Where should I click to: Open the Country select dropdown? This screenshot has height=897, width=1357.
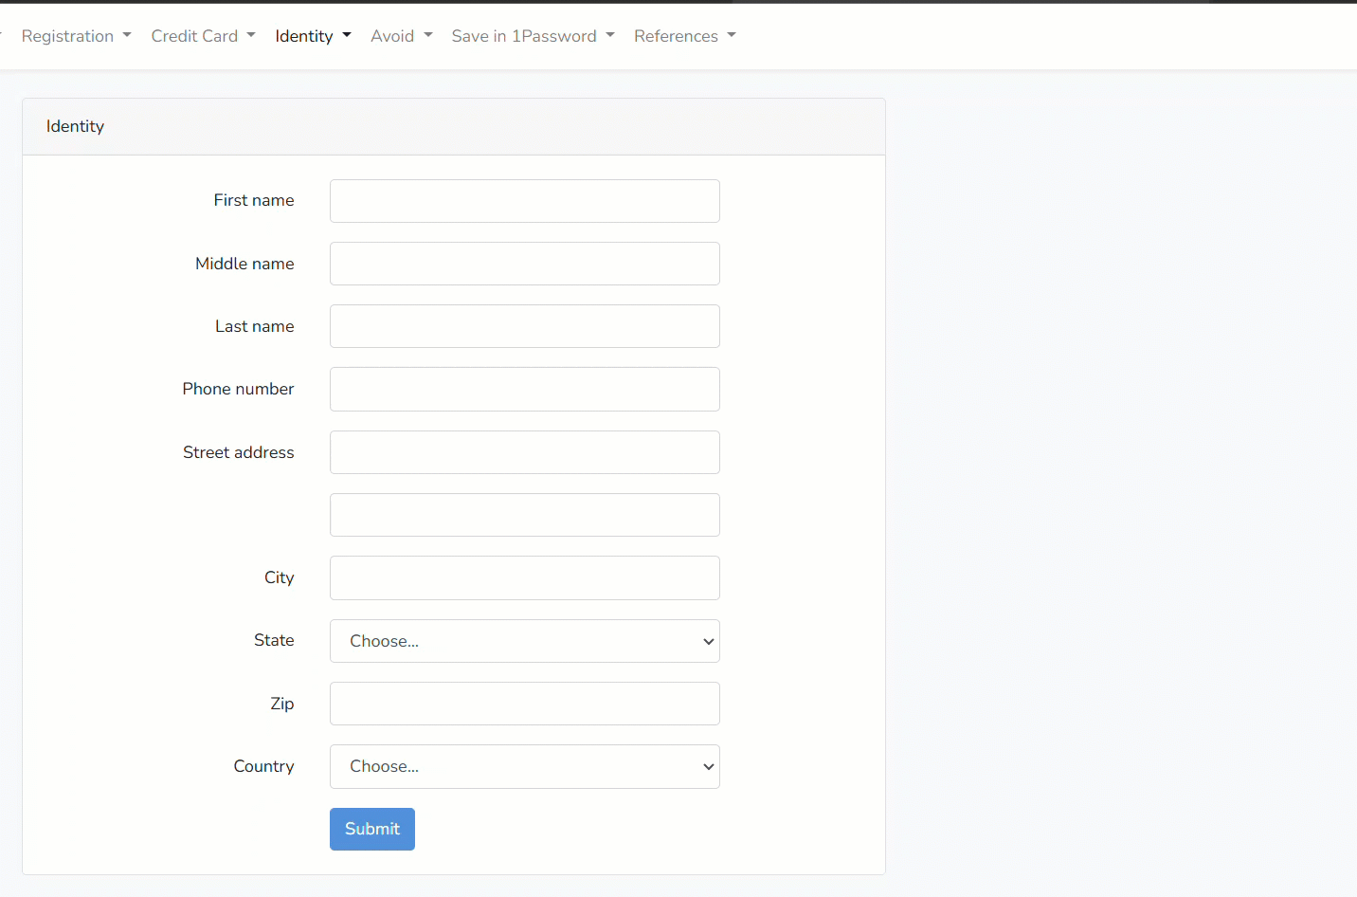[524, 766]
